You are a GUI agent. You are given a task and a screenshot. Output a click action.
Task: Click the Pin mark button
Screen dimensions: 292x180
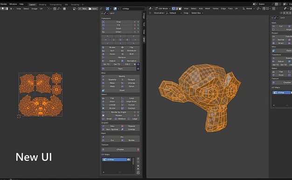120,137
